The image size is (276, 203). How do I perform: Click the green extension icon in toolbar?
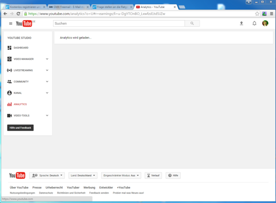click(x=264, y=14)
